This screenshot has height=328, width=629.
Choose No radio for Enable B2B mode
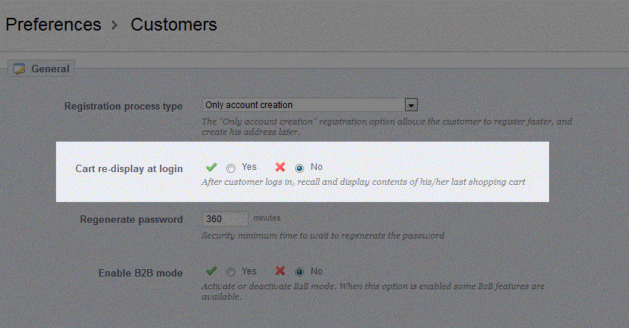[300, 273]
